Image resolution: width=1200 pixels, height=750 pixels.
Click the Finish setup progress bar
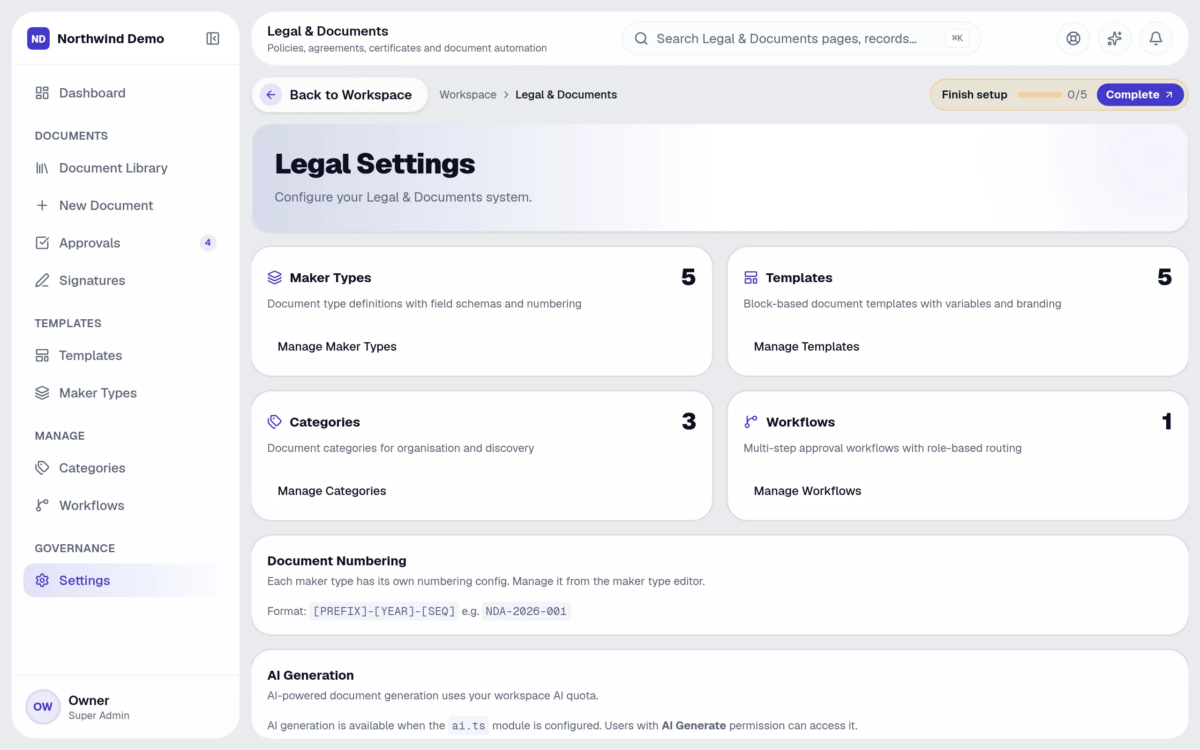1039,95
